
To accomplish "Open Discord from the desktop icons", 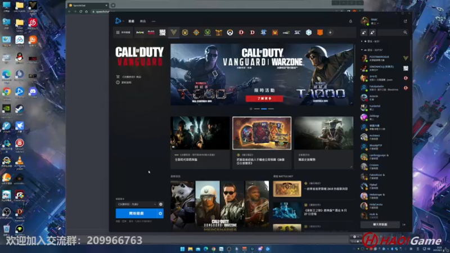I will point(33,93).
